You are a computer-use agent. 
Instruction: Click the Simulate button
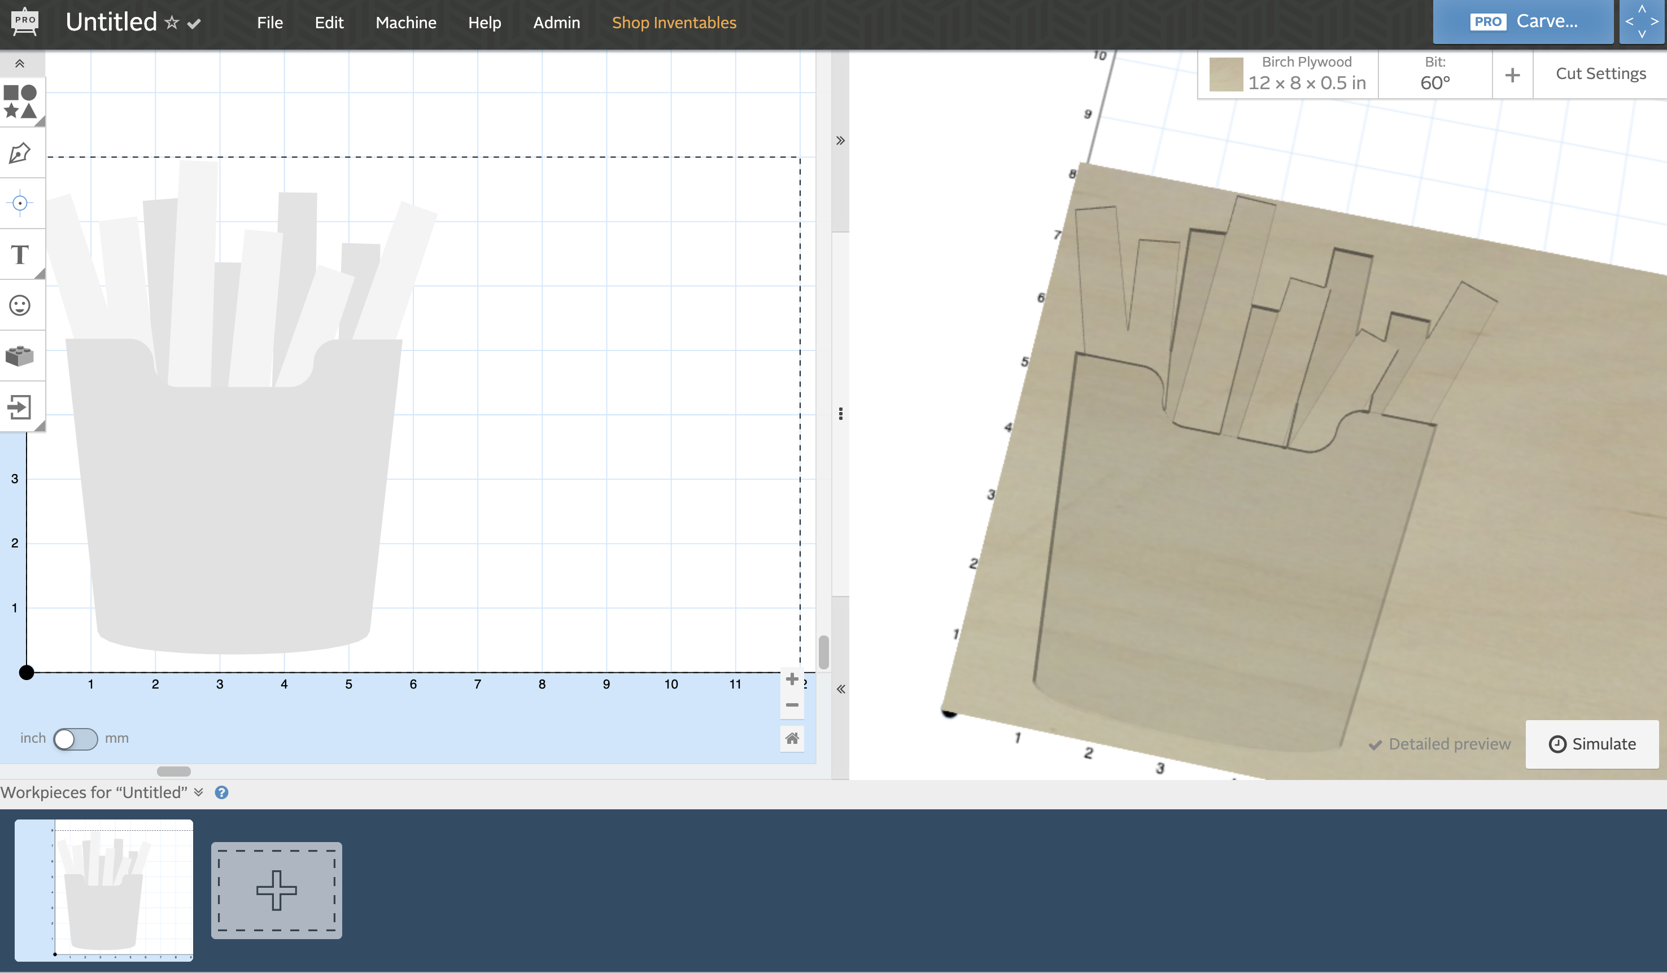pos(1591,744)
